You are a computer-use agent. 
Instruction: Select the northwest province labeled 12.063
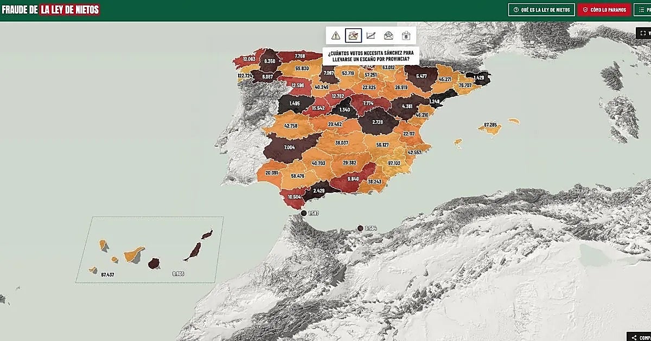248,59
